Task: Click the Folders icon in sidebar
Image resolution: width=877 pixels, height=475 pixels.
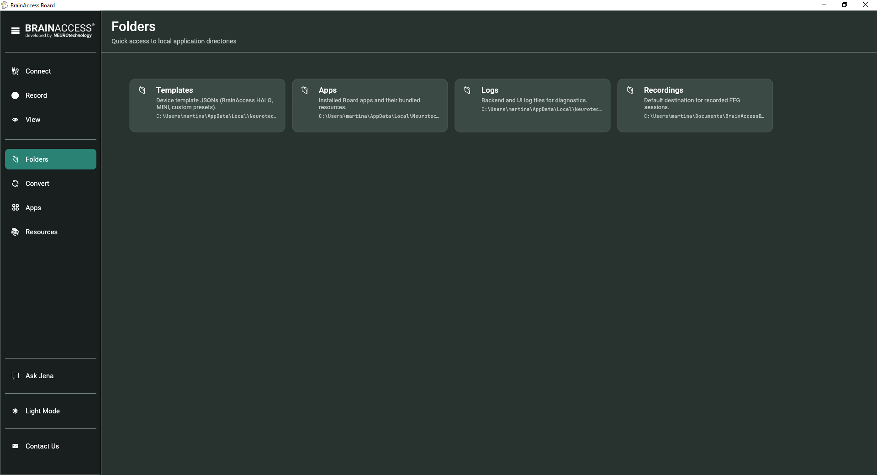Action: click(15, 159)
